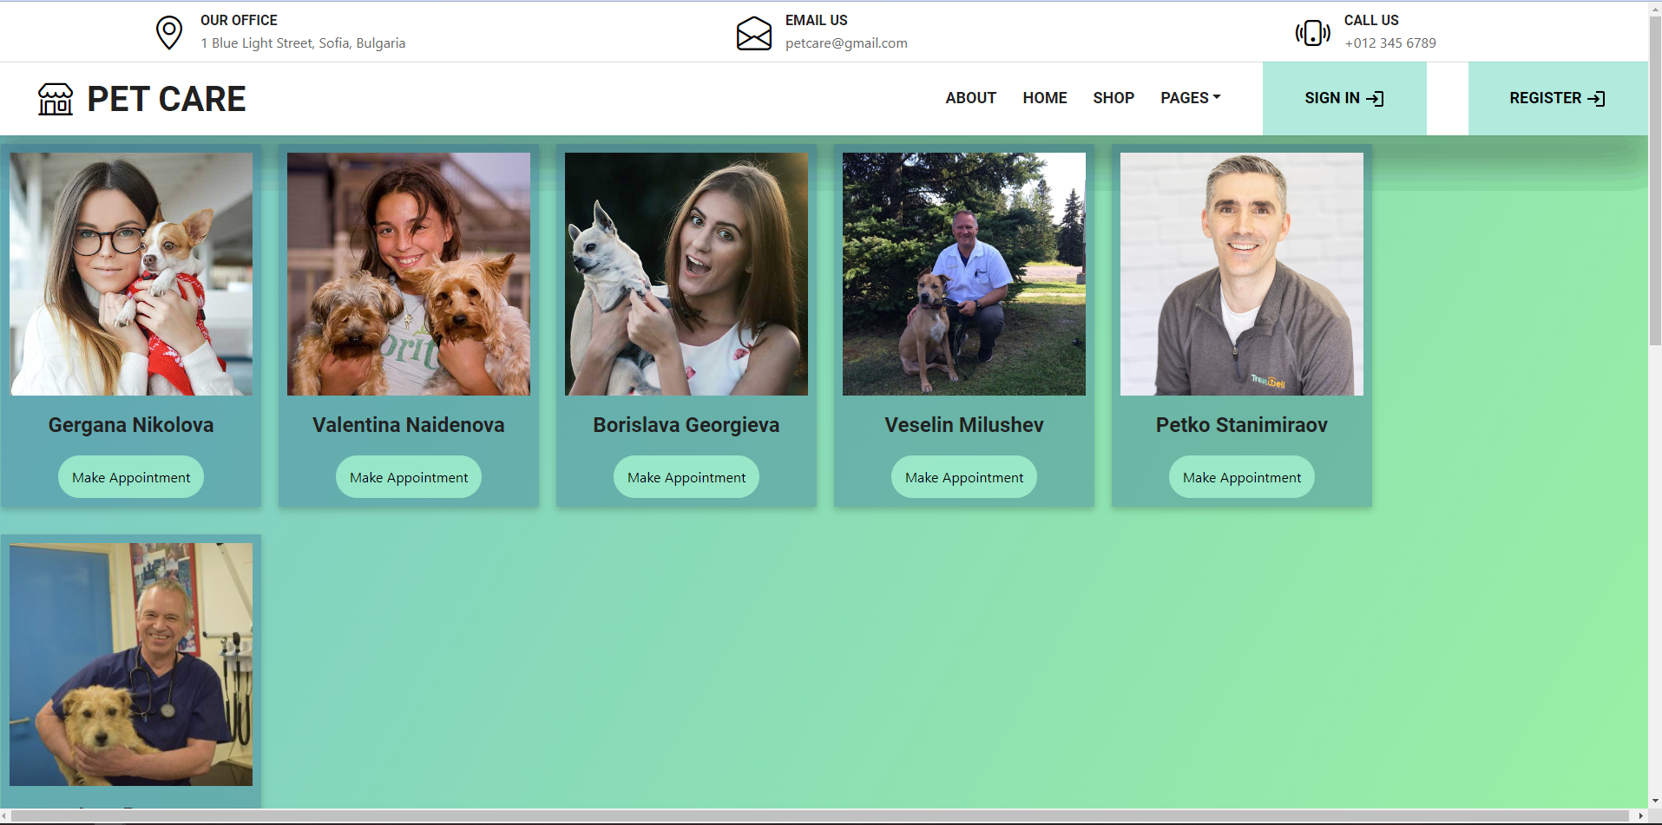Select the name Veselin Milushev

964,425
